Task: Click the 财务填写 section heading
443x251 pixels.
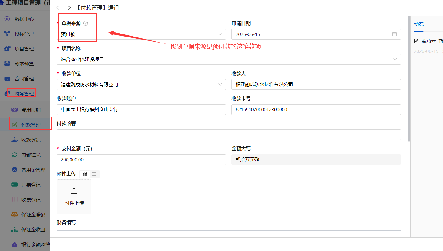Action: 66,223
